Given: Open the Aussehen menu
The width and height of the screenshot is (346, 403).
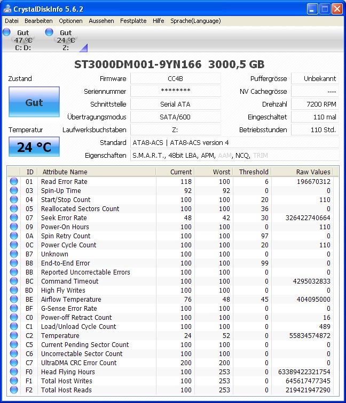Looking at the screenshot, I should tap(101, 21).
